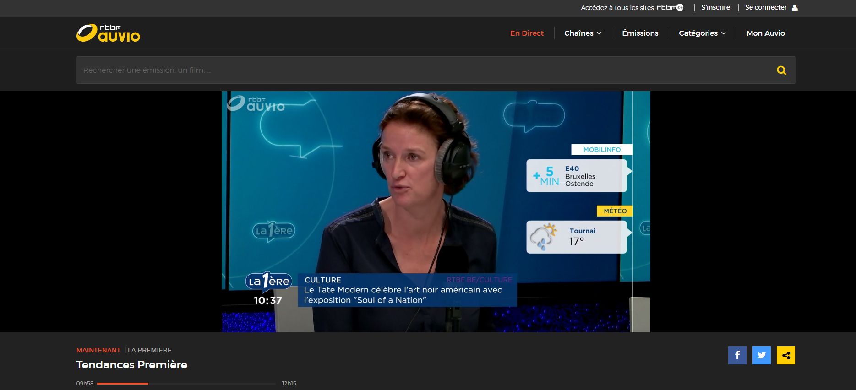This screenshot has width=856, height=390.
Task: Click the live video player
Action: pos(436,211)
